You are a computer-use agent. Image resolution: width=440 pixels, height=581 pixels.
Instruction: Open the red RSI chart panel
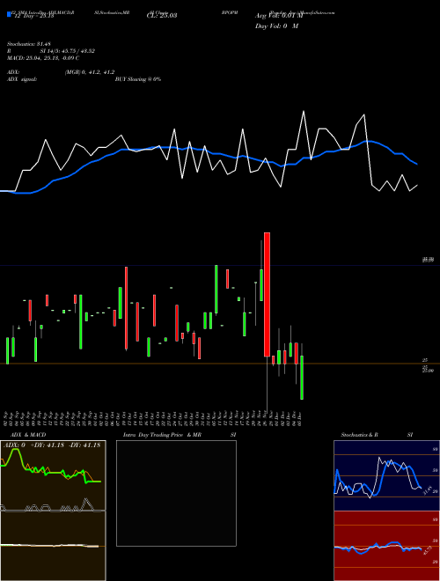(386, 546)
